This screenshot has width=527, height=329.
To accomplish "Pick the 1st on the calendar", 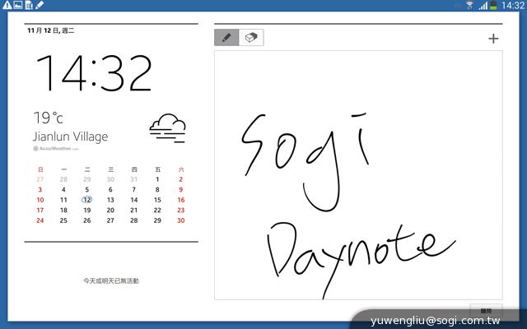I will point(157,179).
